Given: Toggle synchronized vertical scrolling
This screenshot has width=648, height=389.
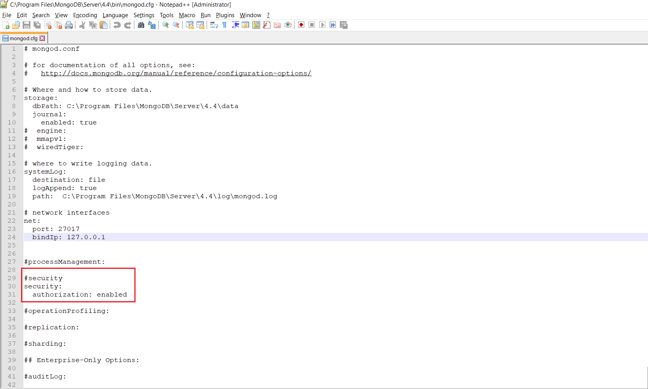Looking at the screenshot, I should click(190, 25).
